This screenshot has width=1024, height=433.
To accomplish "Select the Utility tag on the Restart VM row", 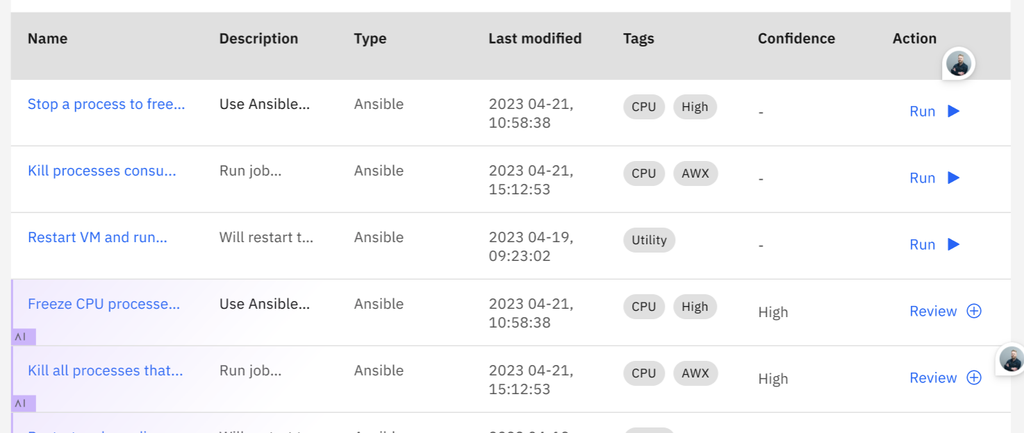I will 648,240.
